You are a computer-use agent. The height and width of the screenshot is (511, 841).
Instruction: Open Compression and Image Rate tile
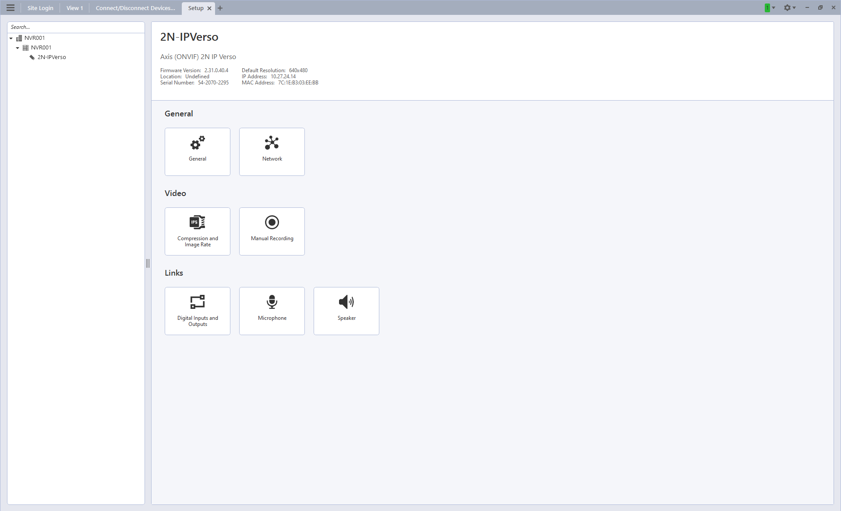(x=197, y=231)
